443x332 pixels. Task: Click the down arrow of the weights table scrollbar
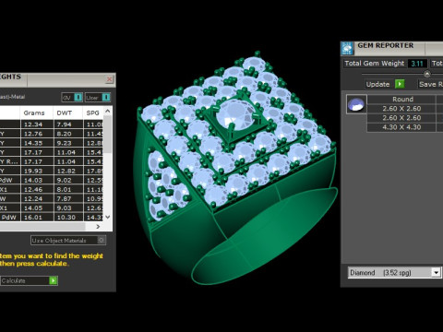pyautogui.click(x=108, y=217)
